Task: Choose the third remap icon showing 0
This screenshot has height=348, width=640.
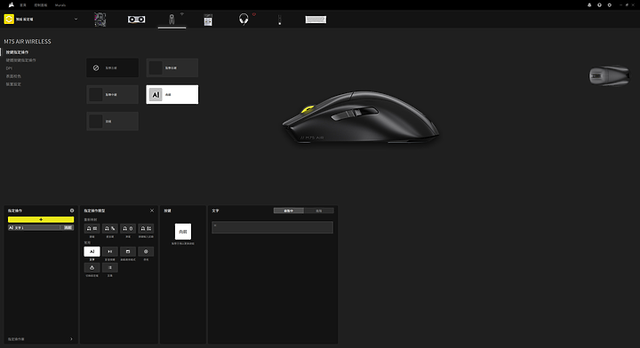Action: tap(128, 228)
